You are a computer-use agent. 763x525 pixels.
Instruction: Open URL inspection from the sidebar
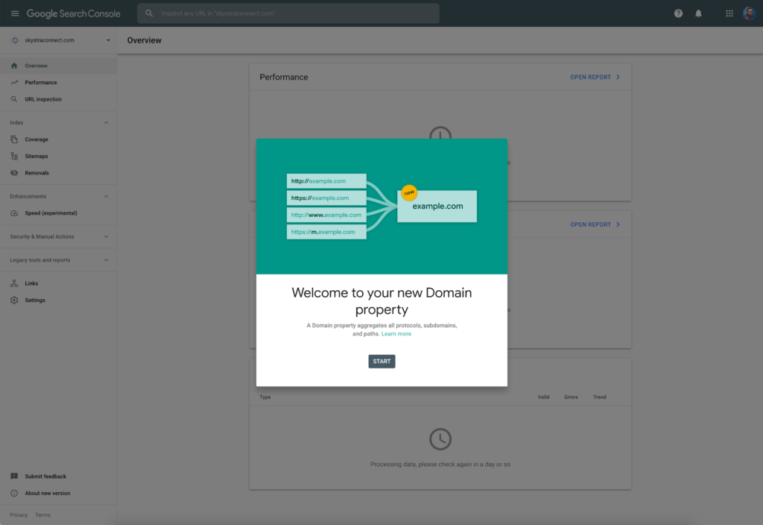(x=43, y=99)
